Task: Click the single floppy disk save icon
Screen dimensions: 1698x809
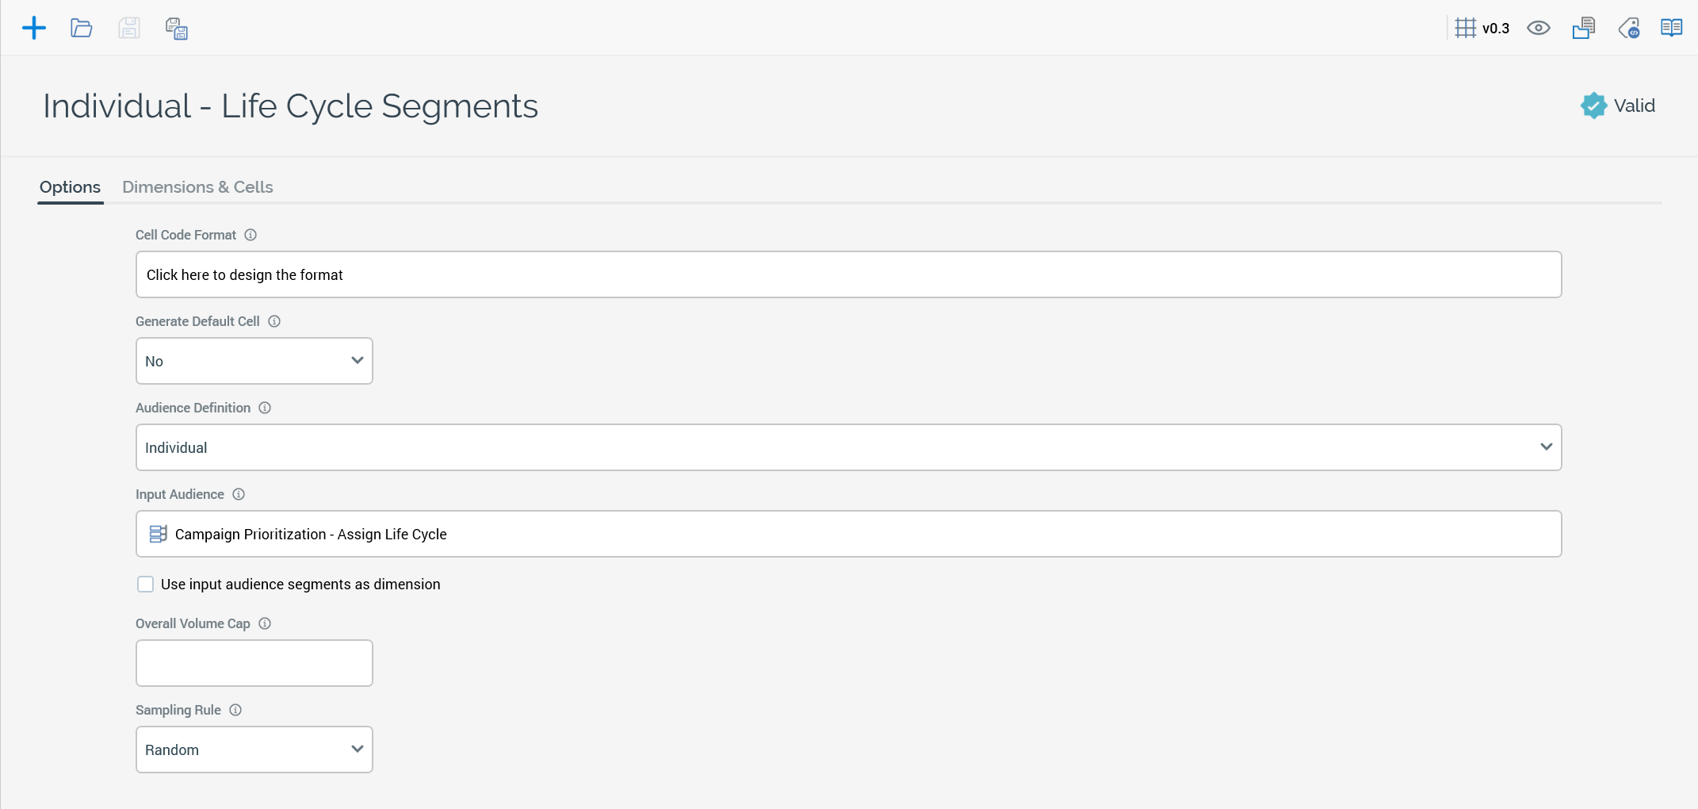Action: click(x=129, y=29)
